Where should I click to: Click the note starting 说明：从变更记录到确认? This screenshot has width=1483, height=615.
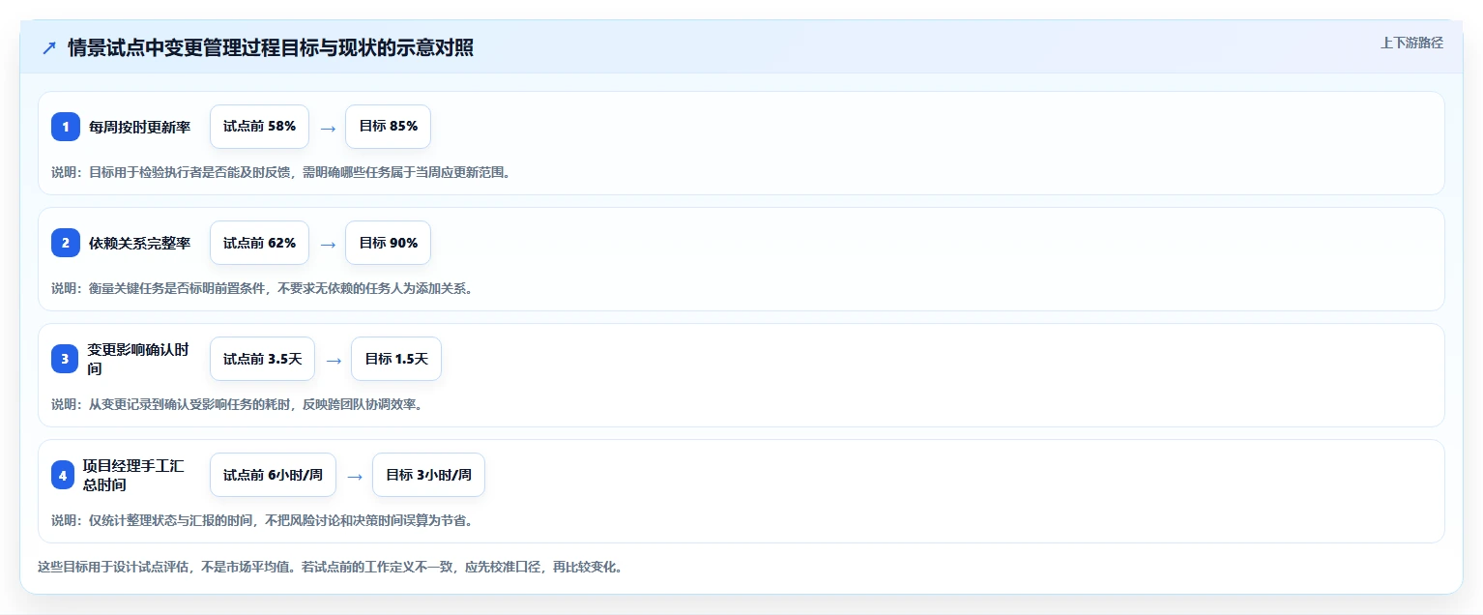[237, 404]
